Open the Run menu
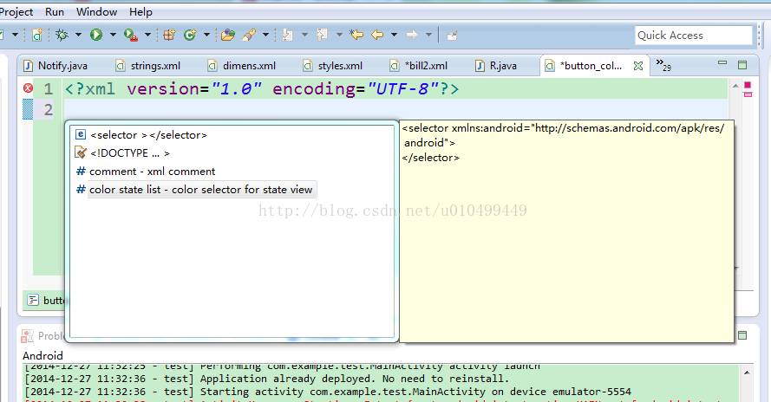 pos(55,12)
